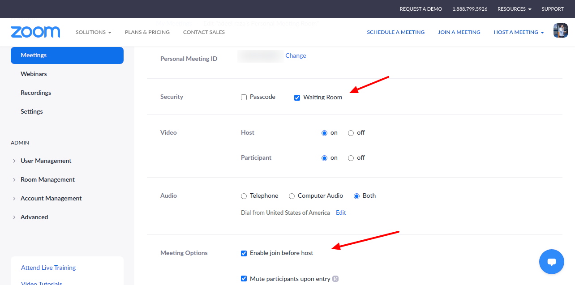The image size is (575, 285).
Task: Open Attend Live Training link
Action: [x=48, y=268]
